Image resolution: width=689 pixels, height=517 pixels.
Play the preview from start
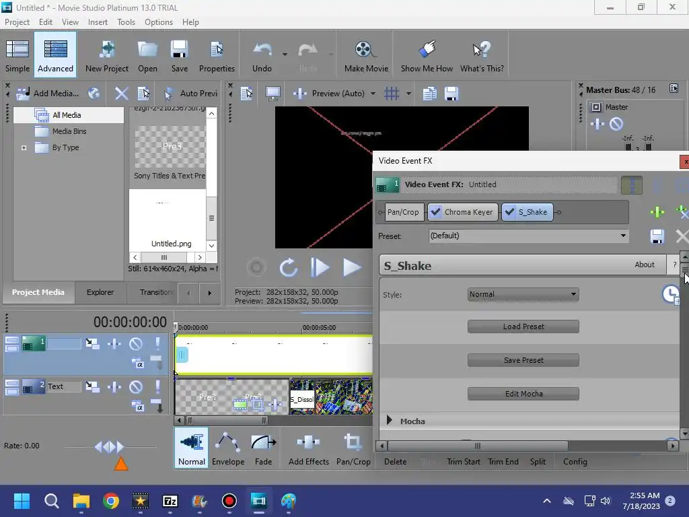point(320,267)
